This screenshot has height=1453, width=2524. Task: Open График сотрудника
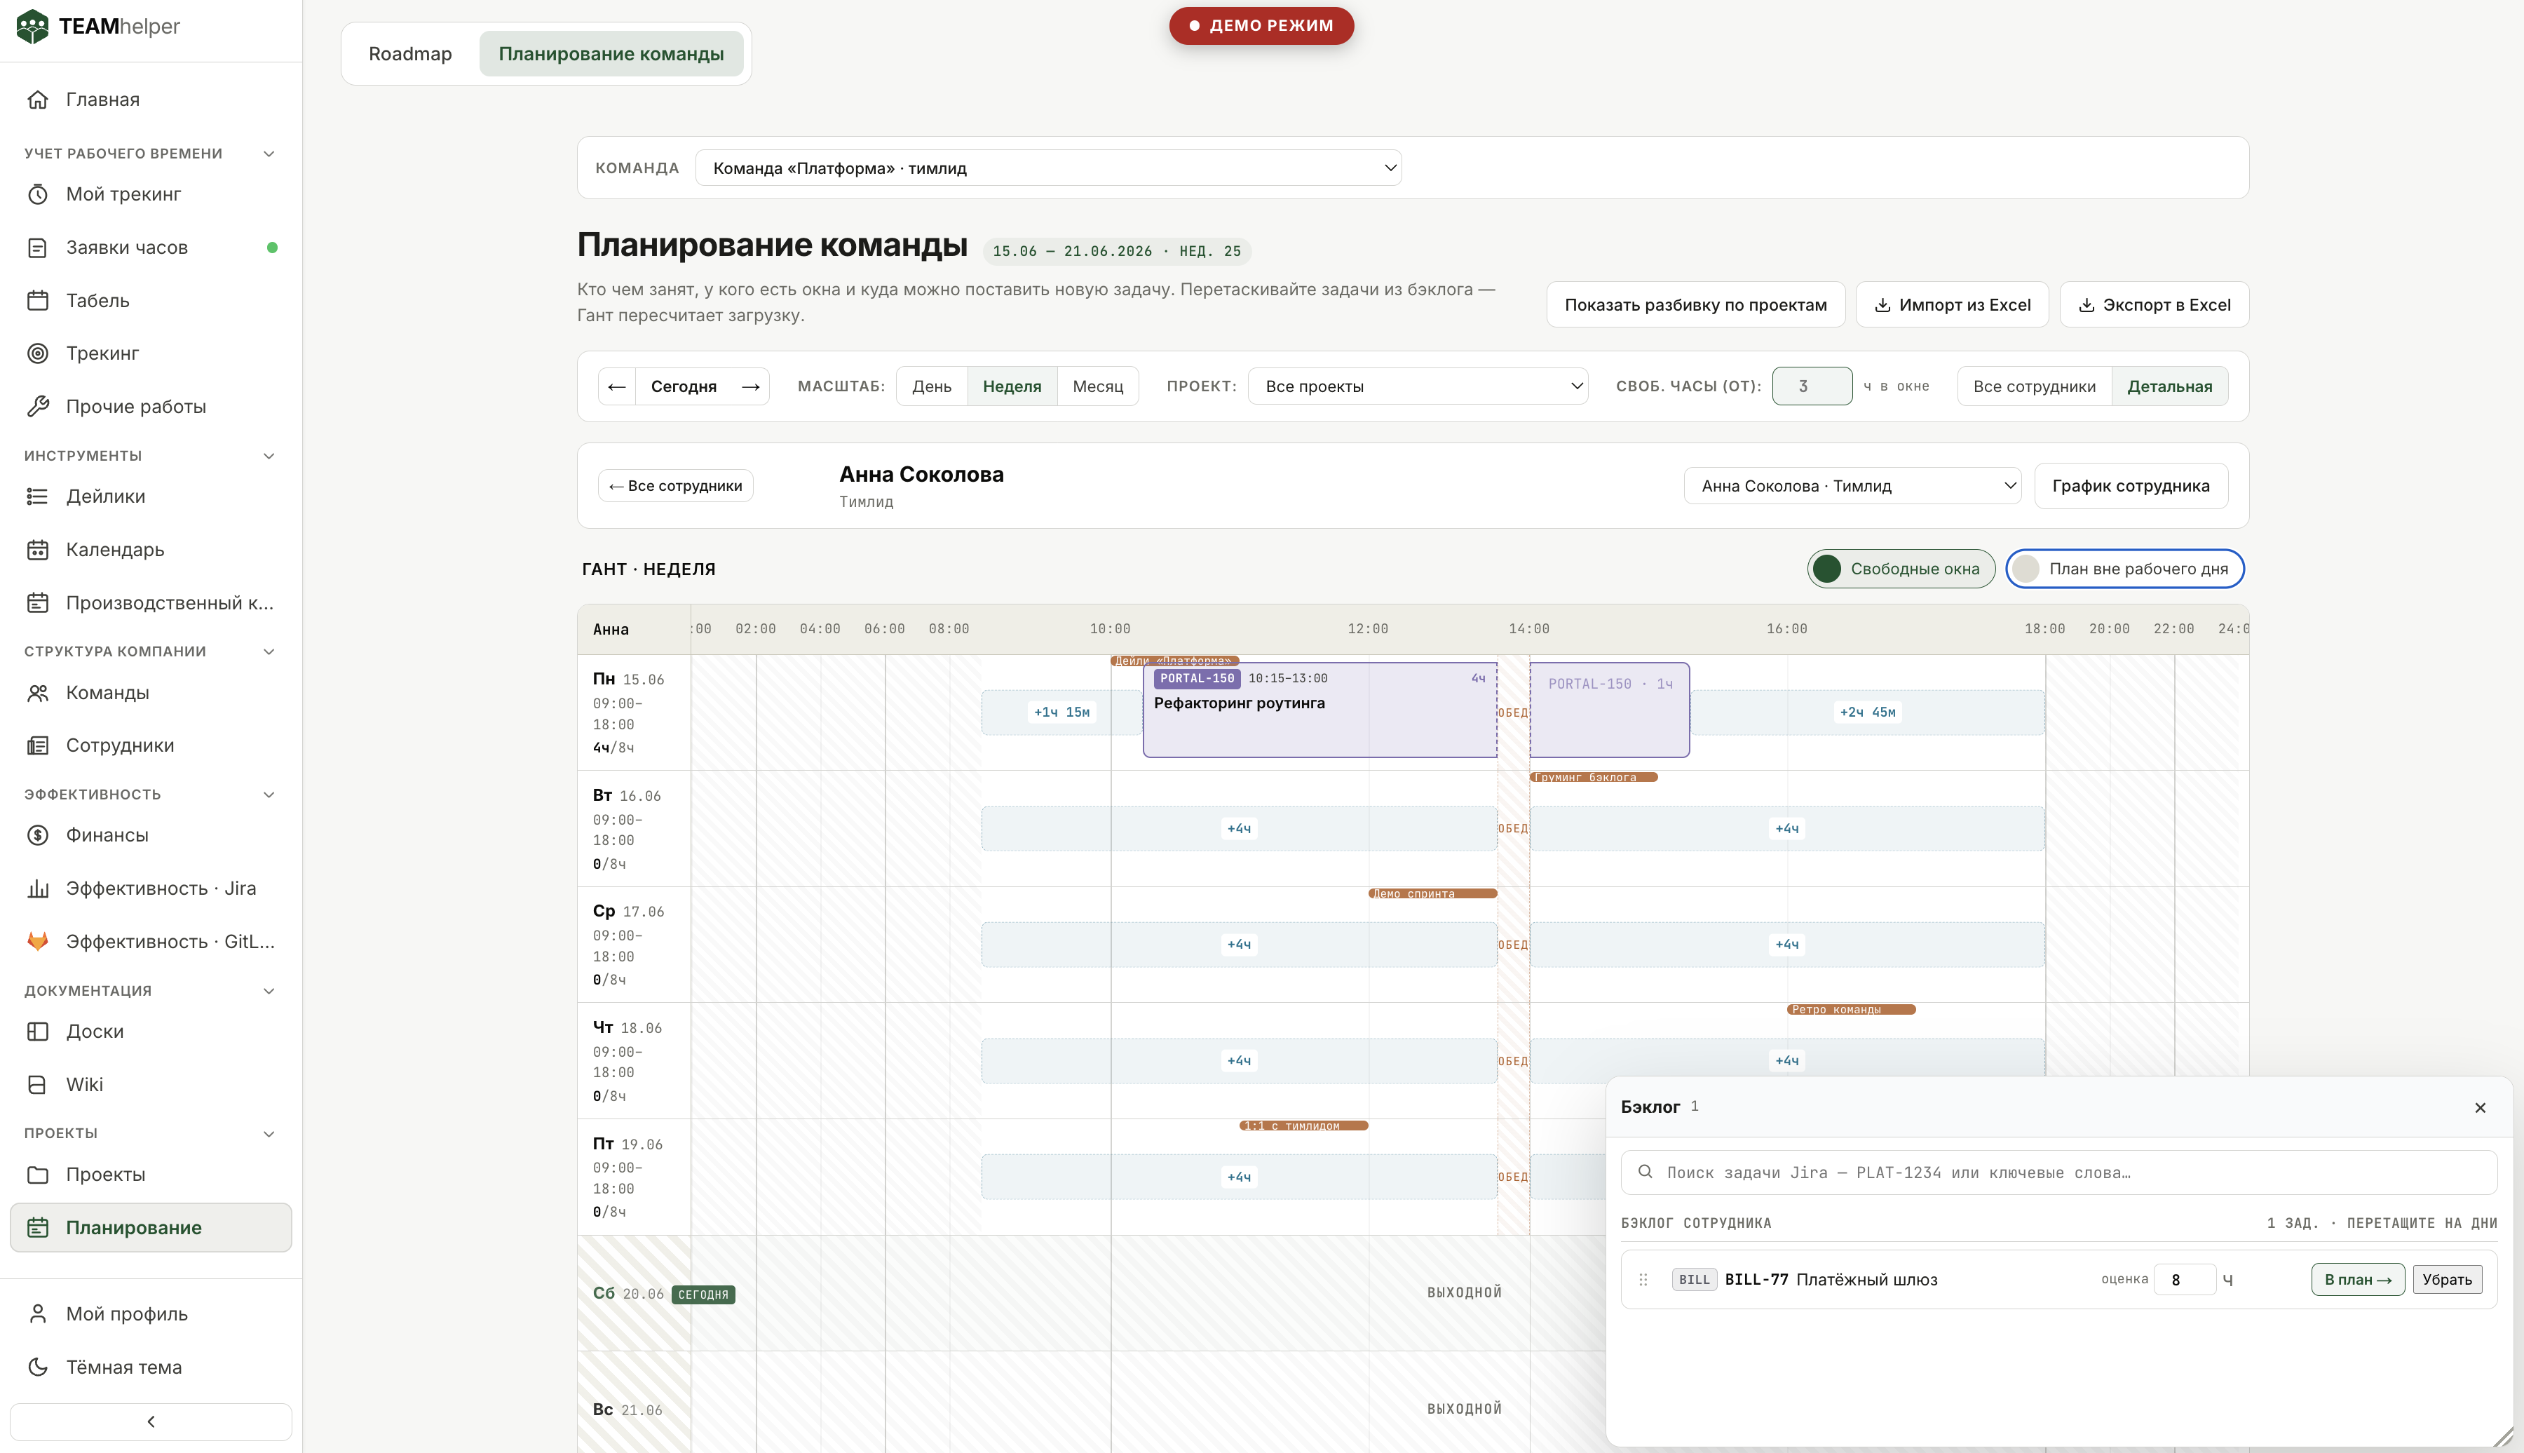click(2130, 486)
